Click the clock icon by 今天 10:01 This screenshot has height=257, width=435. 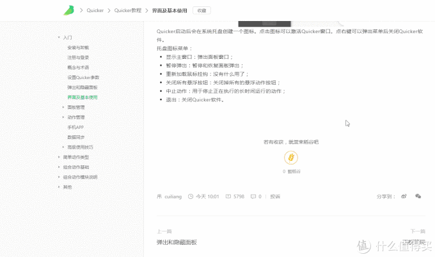tap(191, 196)
